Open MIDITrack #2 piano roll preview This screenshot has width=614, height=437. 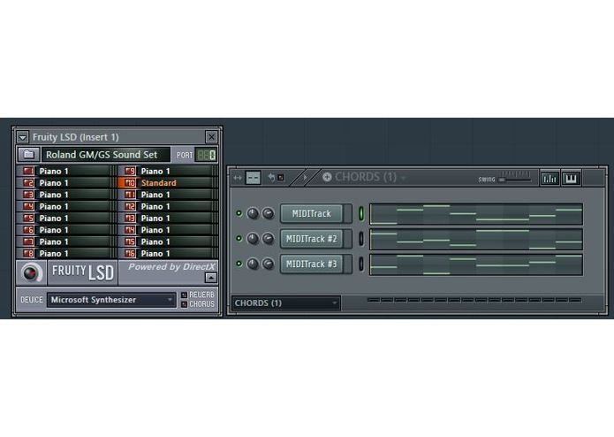476,239
